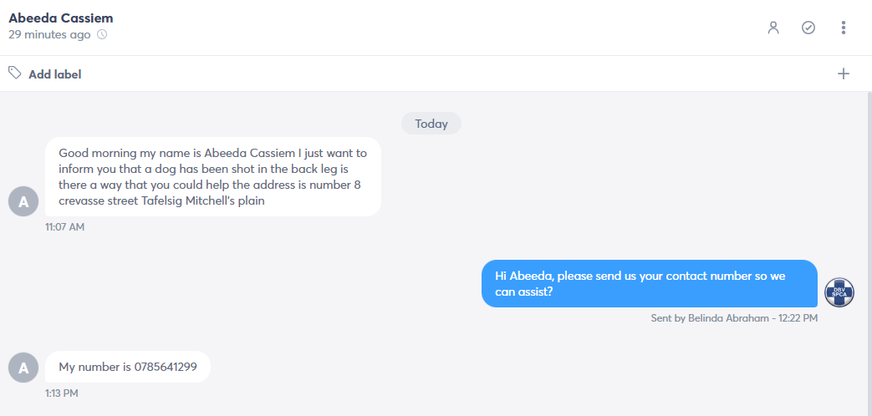Open the three-dot more options menu
Screen dimensions: 872x416
coord(844,28)
